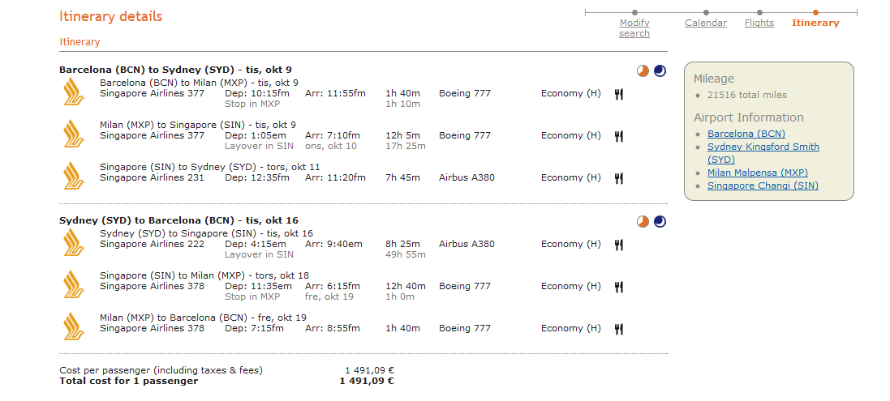Click blue moon icon on Barcelona to Sydney header
890x401 pixels.
tap(660, 71)
